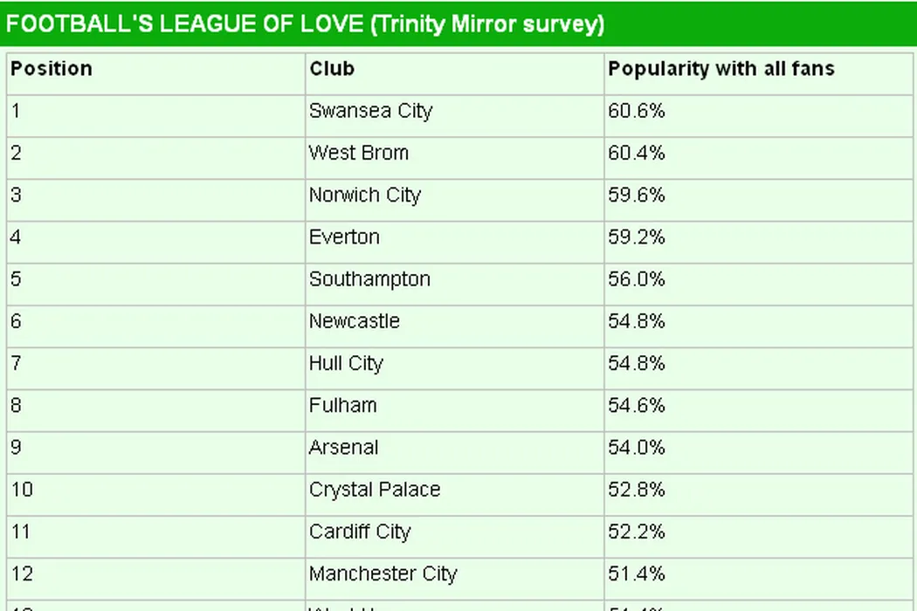Viewport: 917px width, 611px height.
Task: Select the Arsenal table cell
Action: 343,448
